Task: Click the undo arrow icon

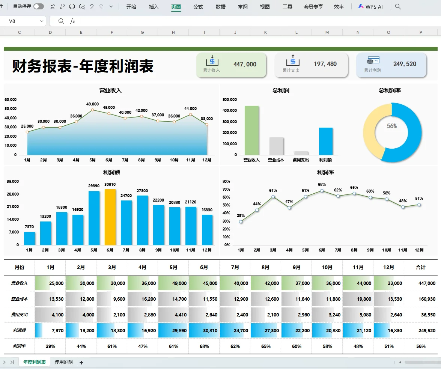Action: point(92,6)
